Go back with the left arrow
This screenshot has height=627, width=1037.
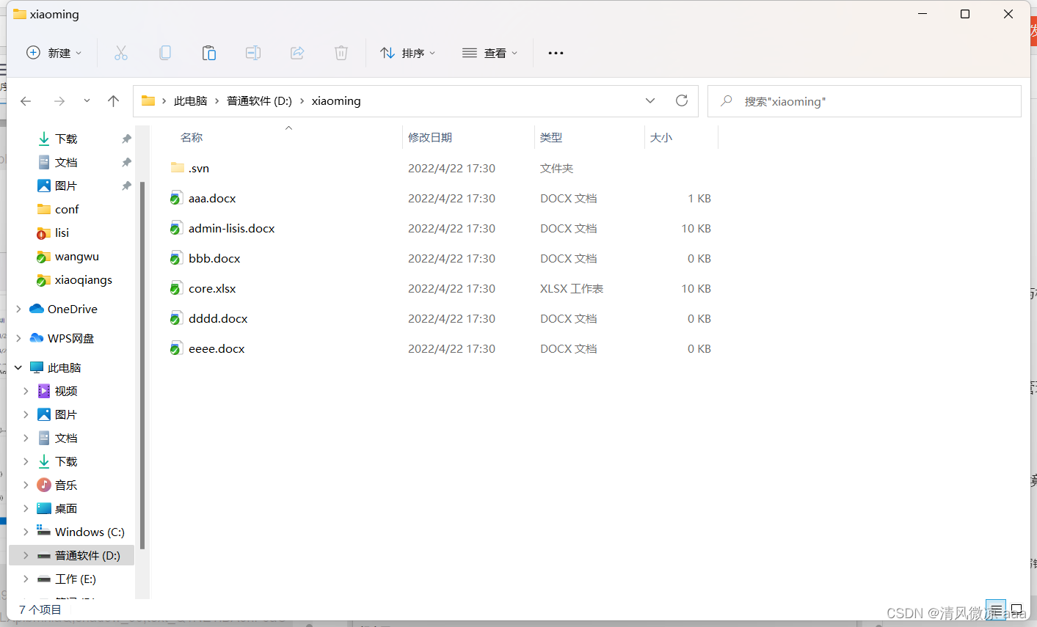click(x=26, y=101)
